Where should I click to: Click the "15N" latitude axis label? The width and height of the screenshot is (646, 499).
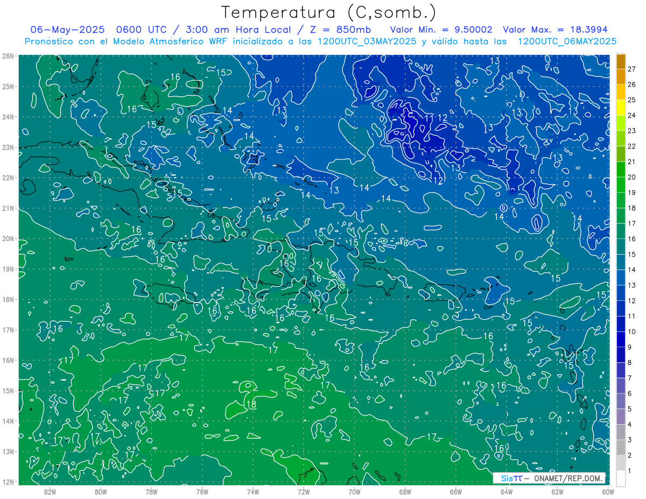(x=8, y=391)
